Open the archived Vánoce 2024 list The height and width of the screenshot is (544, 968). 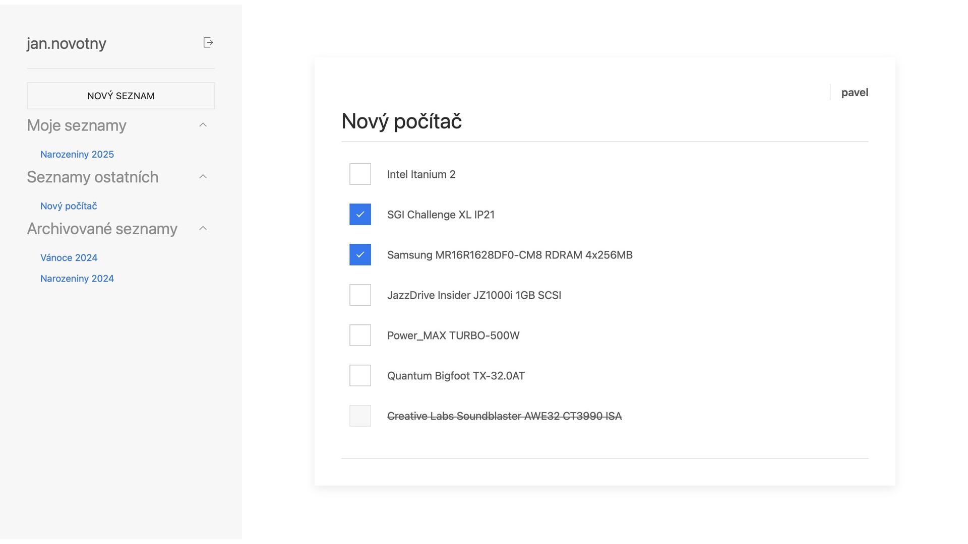pos(69,258)
